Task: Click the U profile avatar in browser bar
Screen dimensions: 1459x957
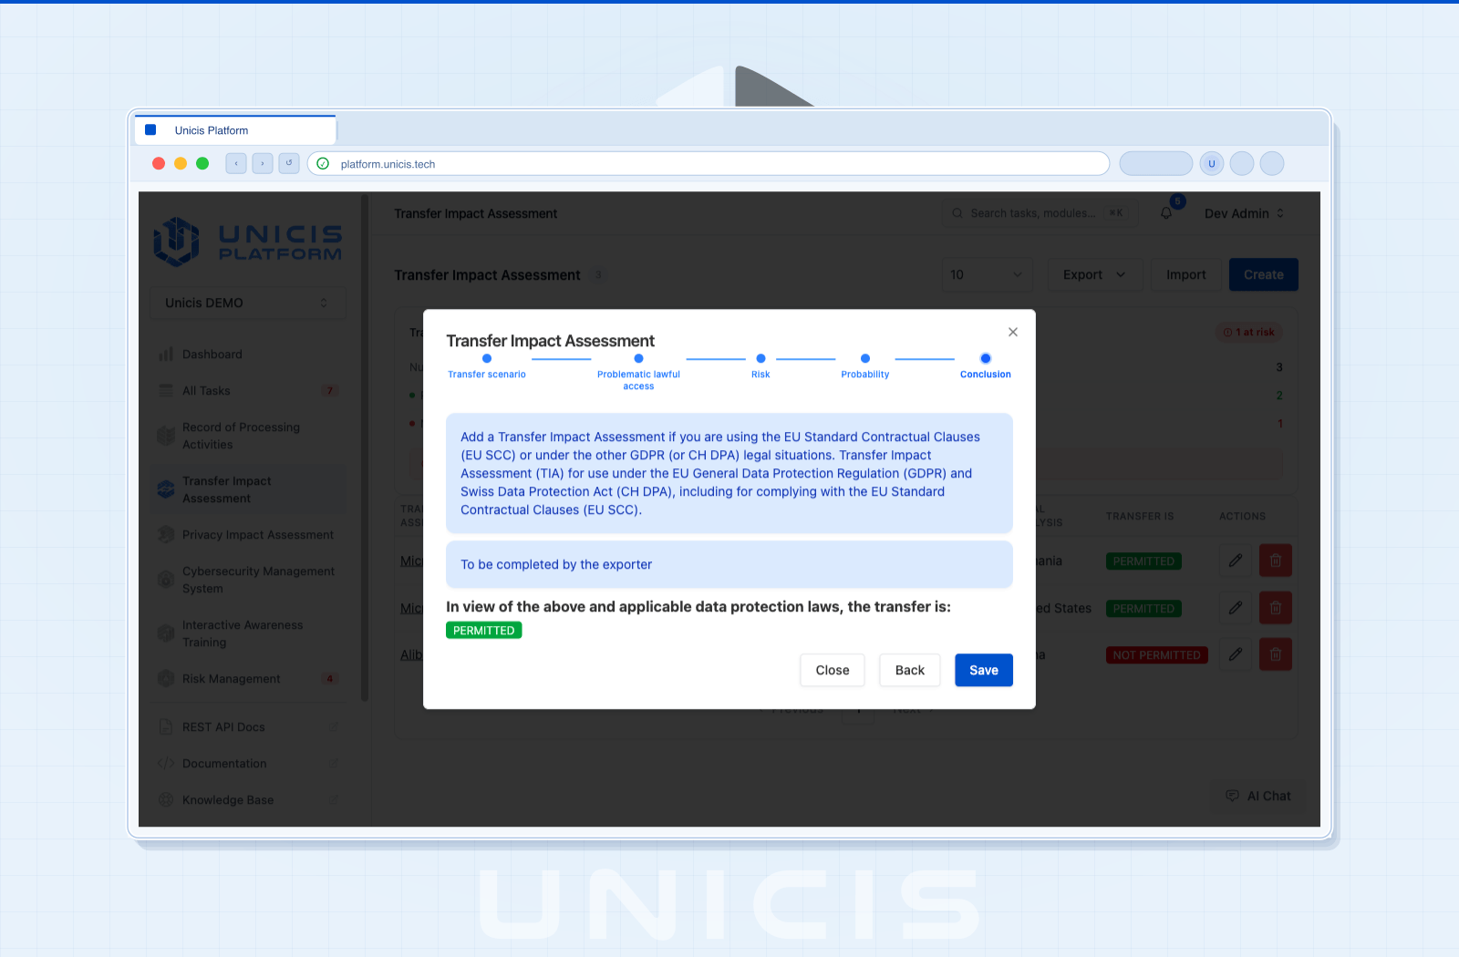Action: click(1212, 163)
